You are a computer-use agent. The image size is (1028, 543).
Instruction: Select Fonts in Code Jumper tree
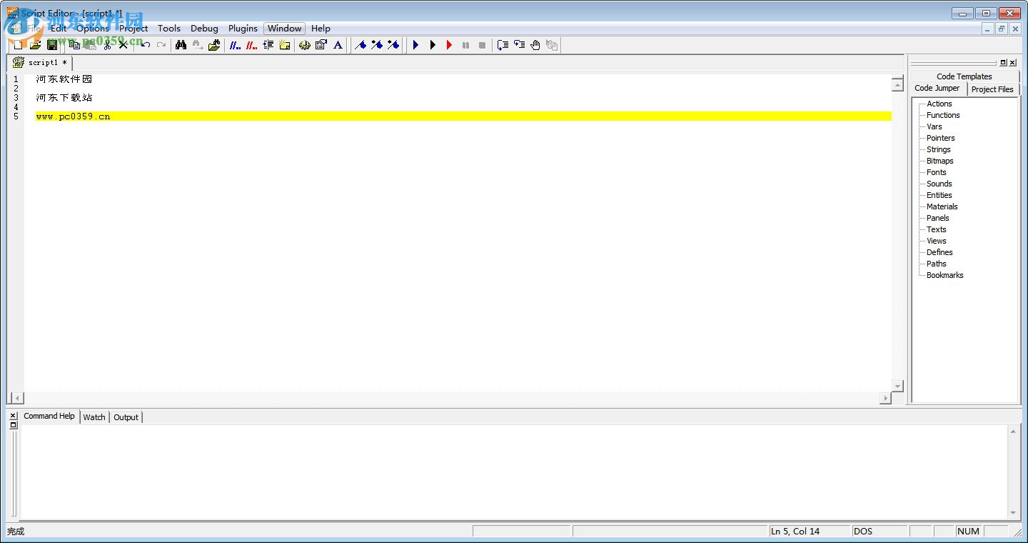pyautogui.click(x=937, y=172)
